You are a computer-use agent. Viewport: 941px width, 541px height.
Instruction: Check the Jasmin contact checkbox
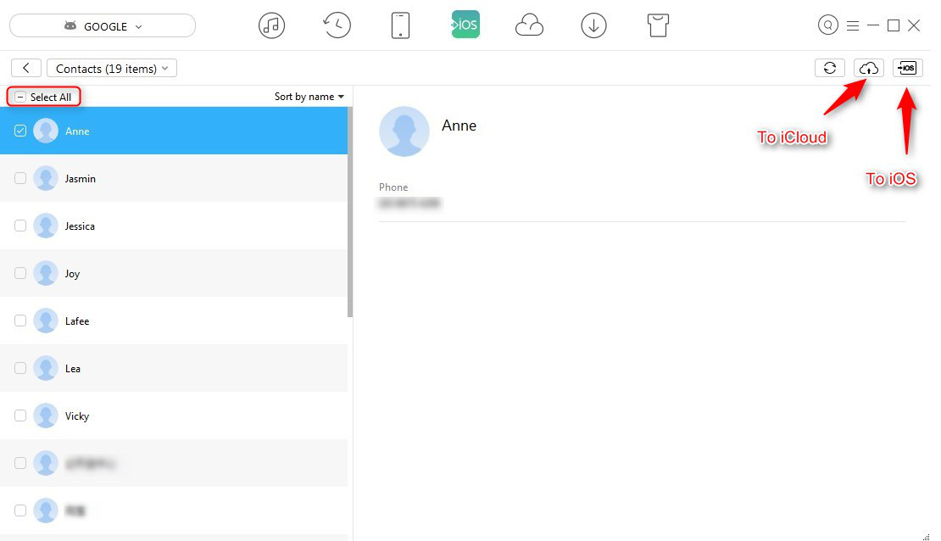tap(20, 178)
